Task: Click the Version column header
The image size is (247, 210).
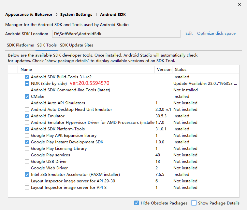Action: tap(164, 70)
